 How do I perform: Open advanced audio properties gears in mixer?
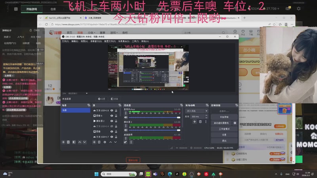click(125, 142)
